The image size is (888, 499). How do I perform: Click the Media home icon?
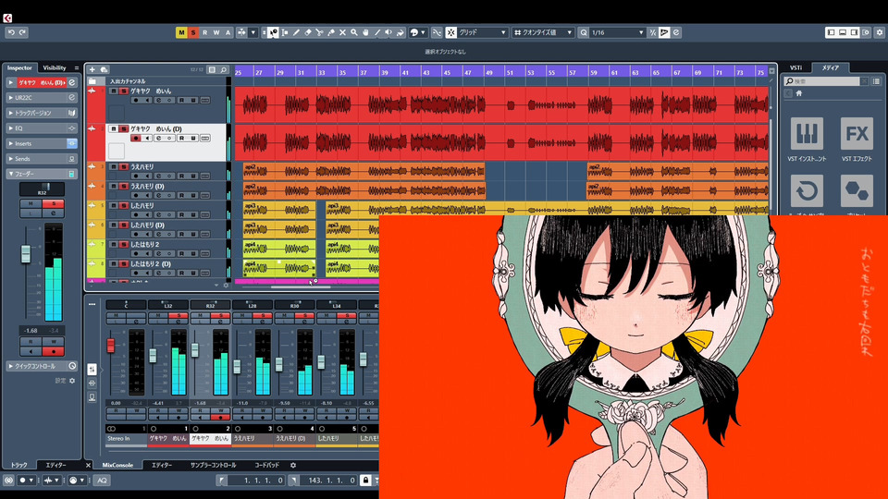pyautogui.click(x=798, y=92)
